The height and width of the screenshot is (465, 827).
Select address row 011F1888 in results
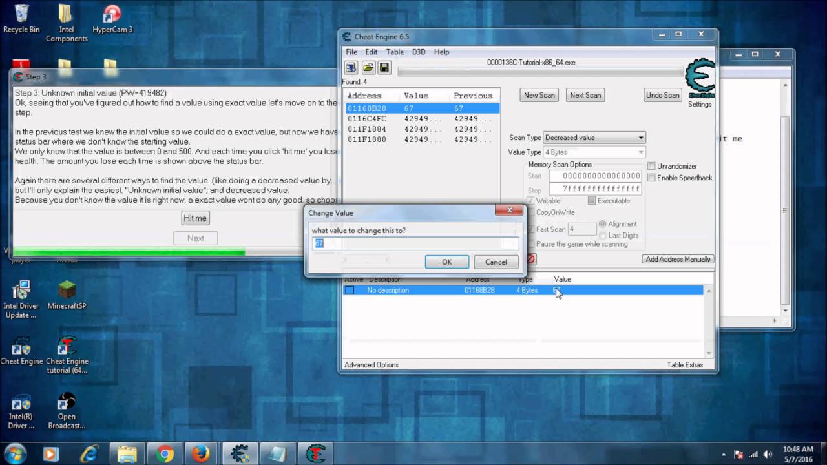pos(423,139)
